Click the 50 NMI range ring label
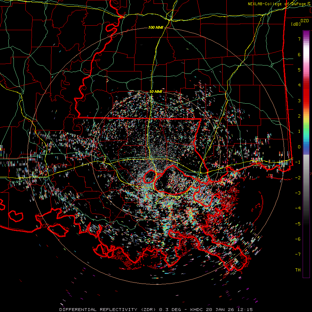The height and width of the screenshot is (312, 312). click(156, 92)
